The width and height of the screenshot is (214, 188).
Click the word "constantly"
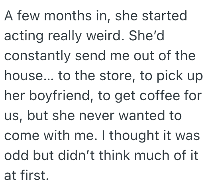coord(37,56)
